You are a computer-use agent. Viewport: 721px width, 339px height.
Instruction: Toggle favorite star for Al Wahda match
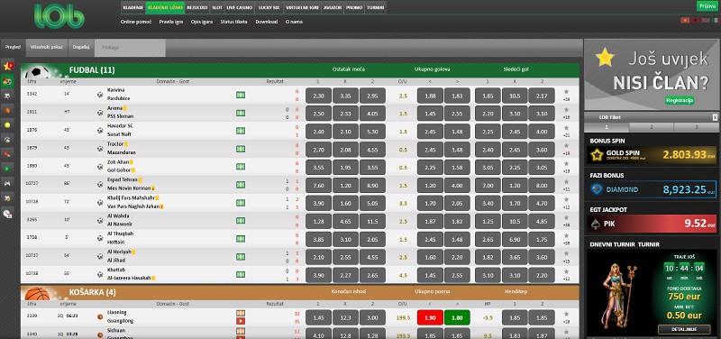[x=566, y=217]
